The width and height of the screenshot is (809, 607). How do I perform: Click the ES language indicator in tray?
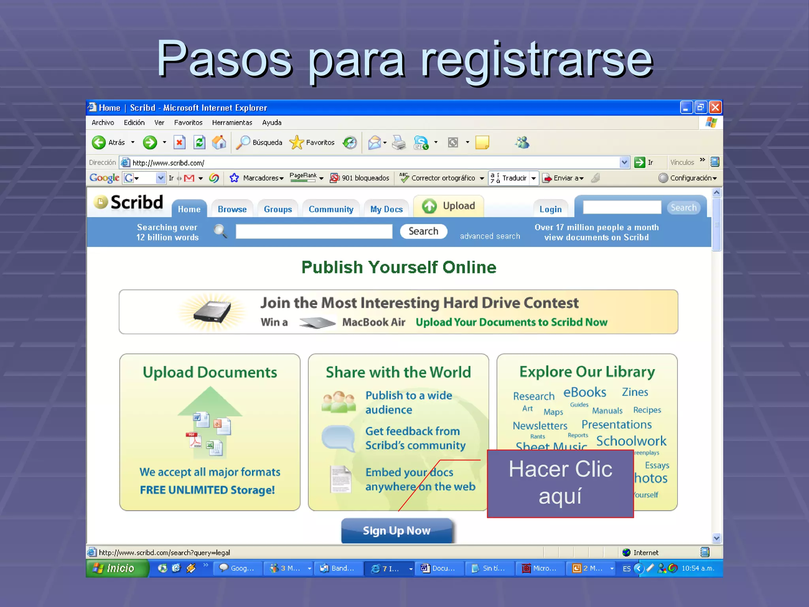pos(627,569)
